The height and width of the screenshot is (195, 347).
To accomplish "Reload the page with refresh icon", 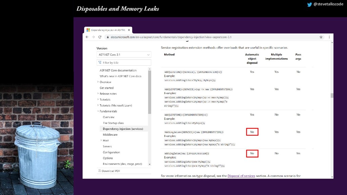I will click(x=100, y=37).
